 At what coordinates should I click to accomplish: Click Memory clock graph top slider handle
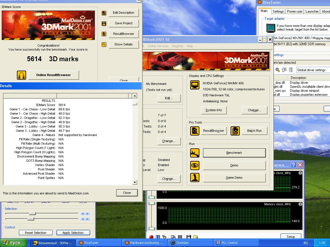152,203
